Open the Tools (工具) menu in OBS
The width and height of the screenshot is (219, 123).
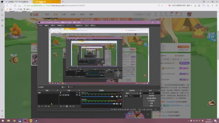(87, 25)
